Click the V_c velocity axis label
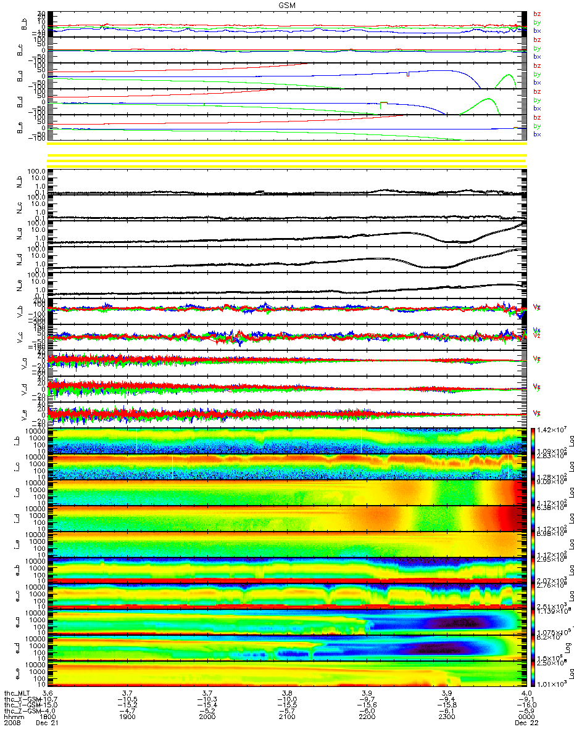Viewport: 574px width, 740px height. [x=19, y=338]
